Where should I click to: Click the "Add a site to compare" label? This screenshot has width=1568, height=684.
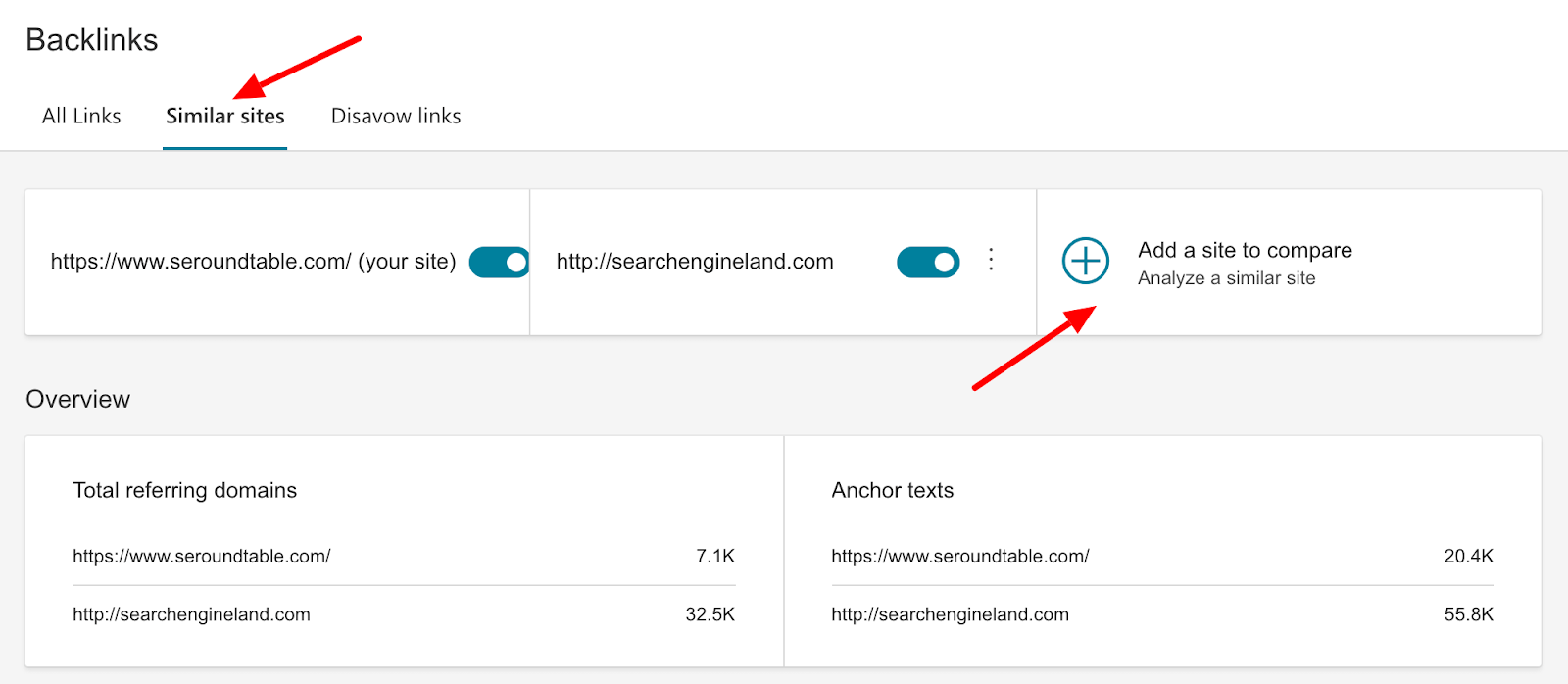1245,250
